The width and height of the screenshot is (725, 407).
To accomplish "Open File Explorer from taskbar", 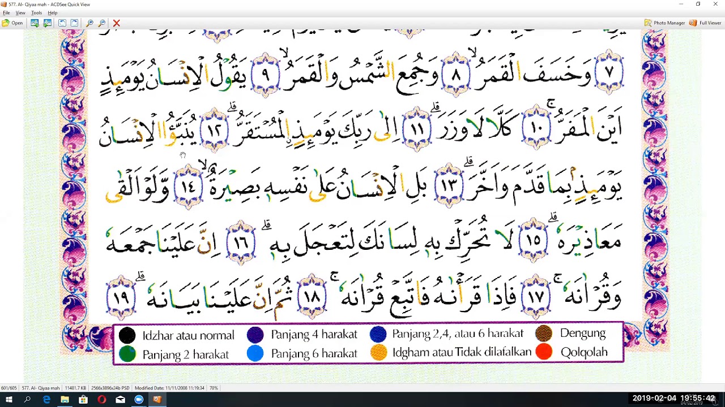I will tap(65, 400).
